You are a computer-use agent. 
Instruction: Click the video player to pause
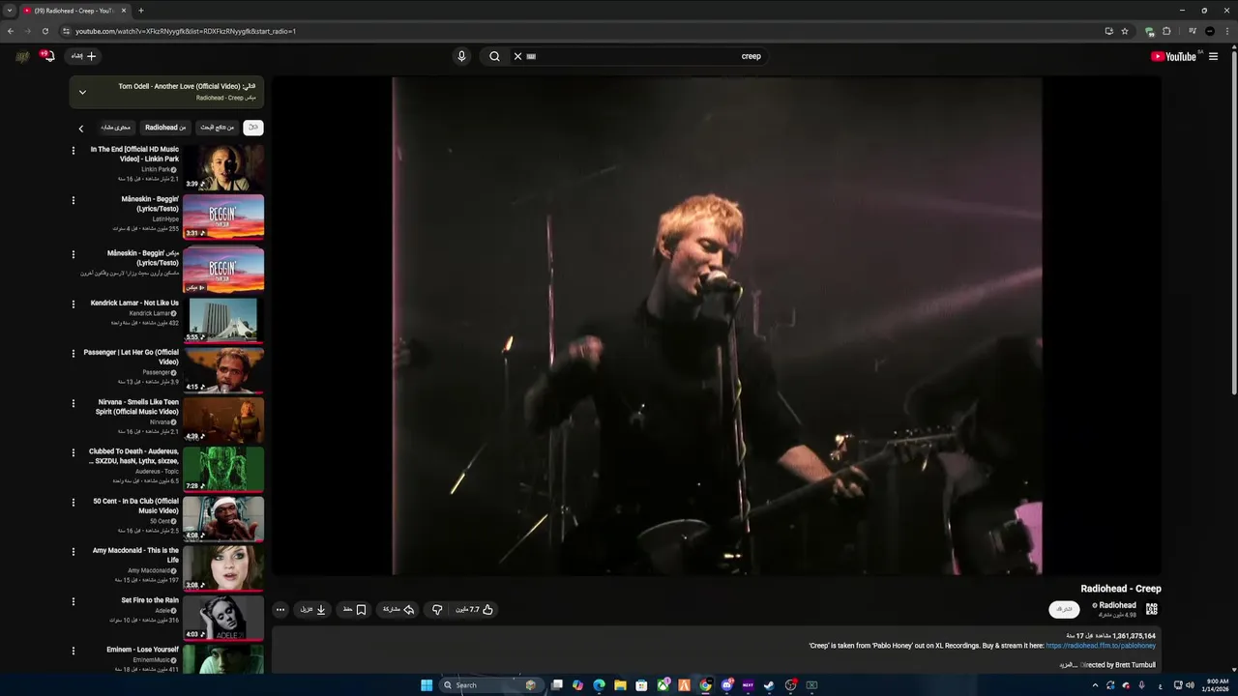(717, 327)
